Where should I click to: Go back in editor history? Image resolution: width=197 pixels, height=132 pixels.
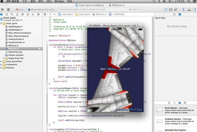pos(50,14)
